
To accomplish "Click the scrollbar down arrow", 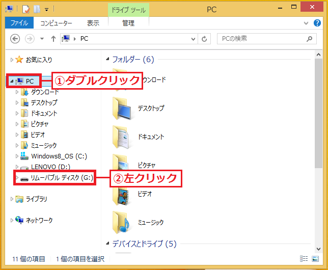I will (x=318, y=249).
